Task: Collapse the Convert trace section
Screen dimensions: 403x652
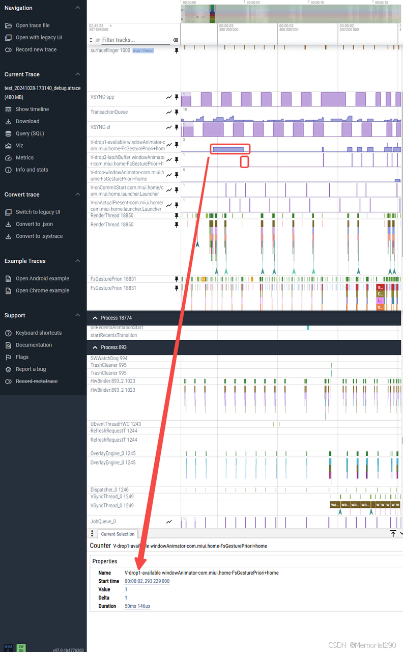Action: (77, 195)
